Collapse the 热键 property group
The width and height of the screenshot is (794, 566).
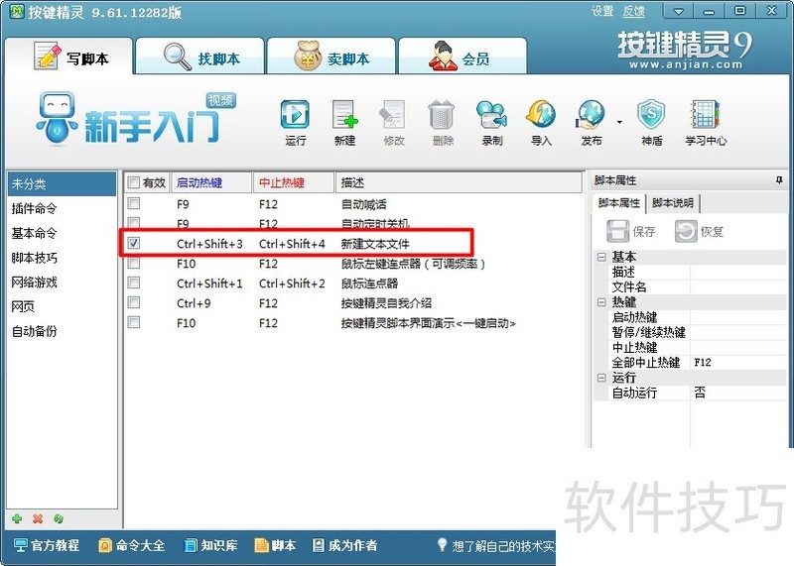[x=601, y=302]
